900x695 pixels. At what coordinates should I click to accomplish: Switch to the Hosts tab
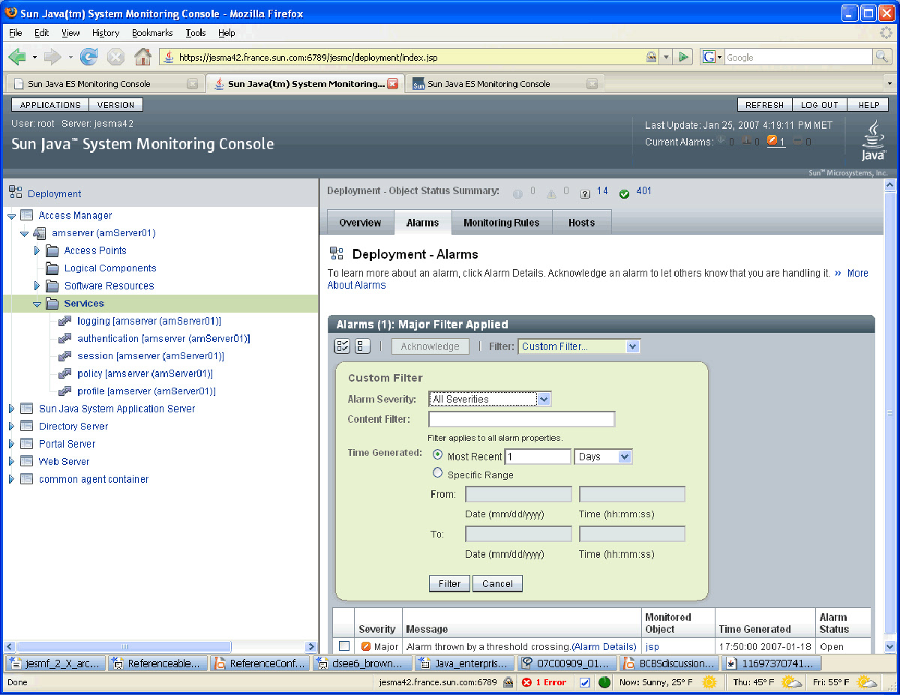tap(581, 223)
